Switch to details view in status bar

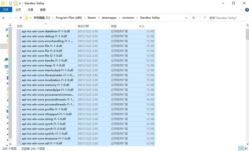(x=241, y=149)
